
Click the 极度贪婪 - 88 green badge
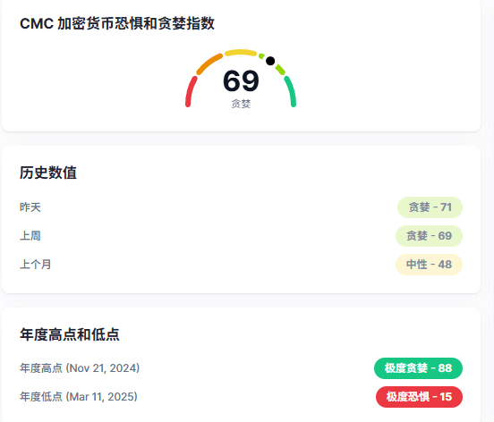[418, 368]
